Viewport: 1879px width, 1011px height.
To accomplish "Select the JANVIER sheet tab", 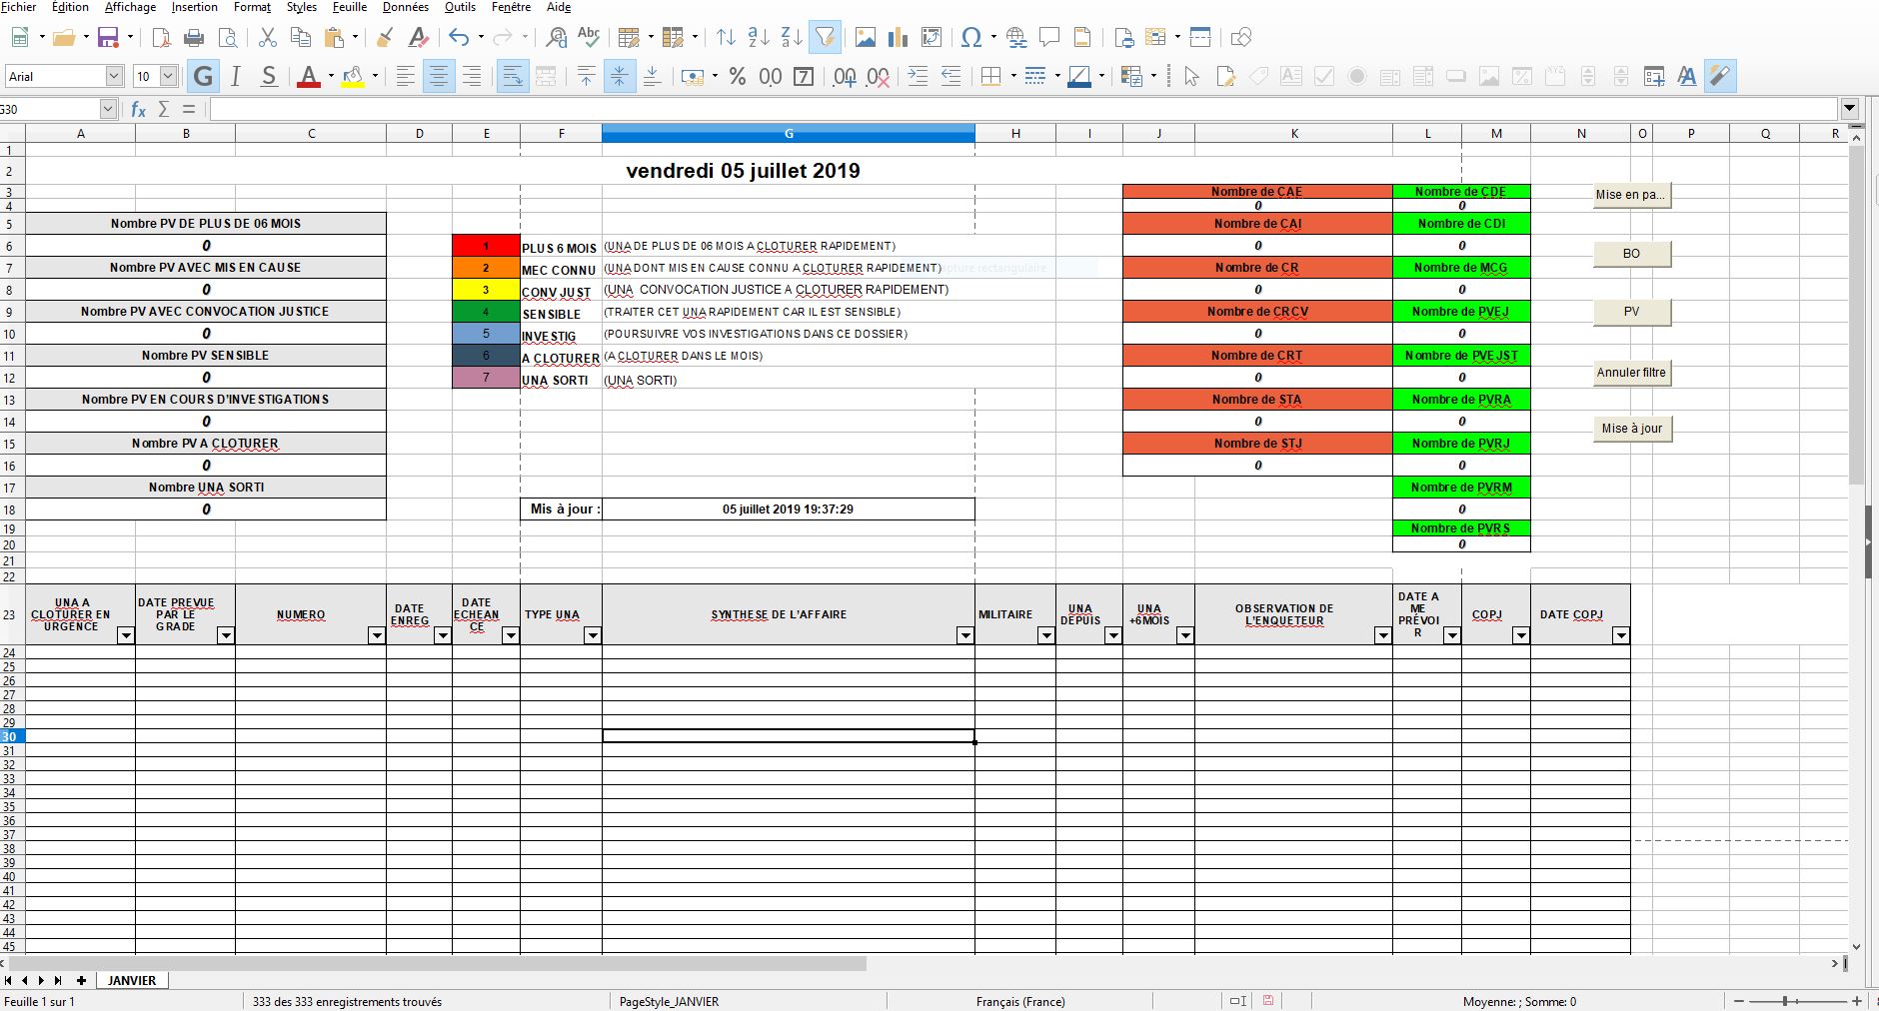I will (x=131, y=980).
